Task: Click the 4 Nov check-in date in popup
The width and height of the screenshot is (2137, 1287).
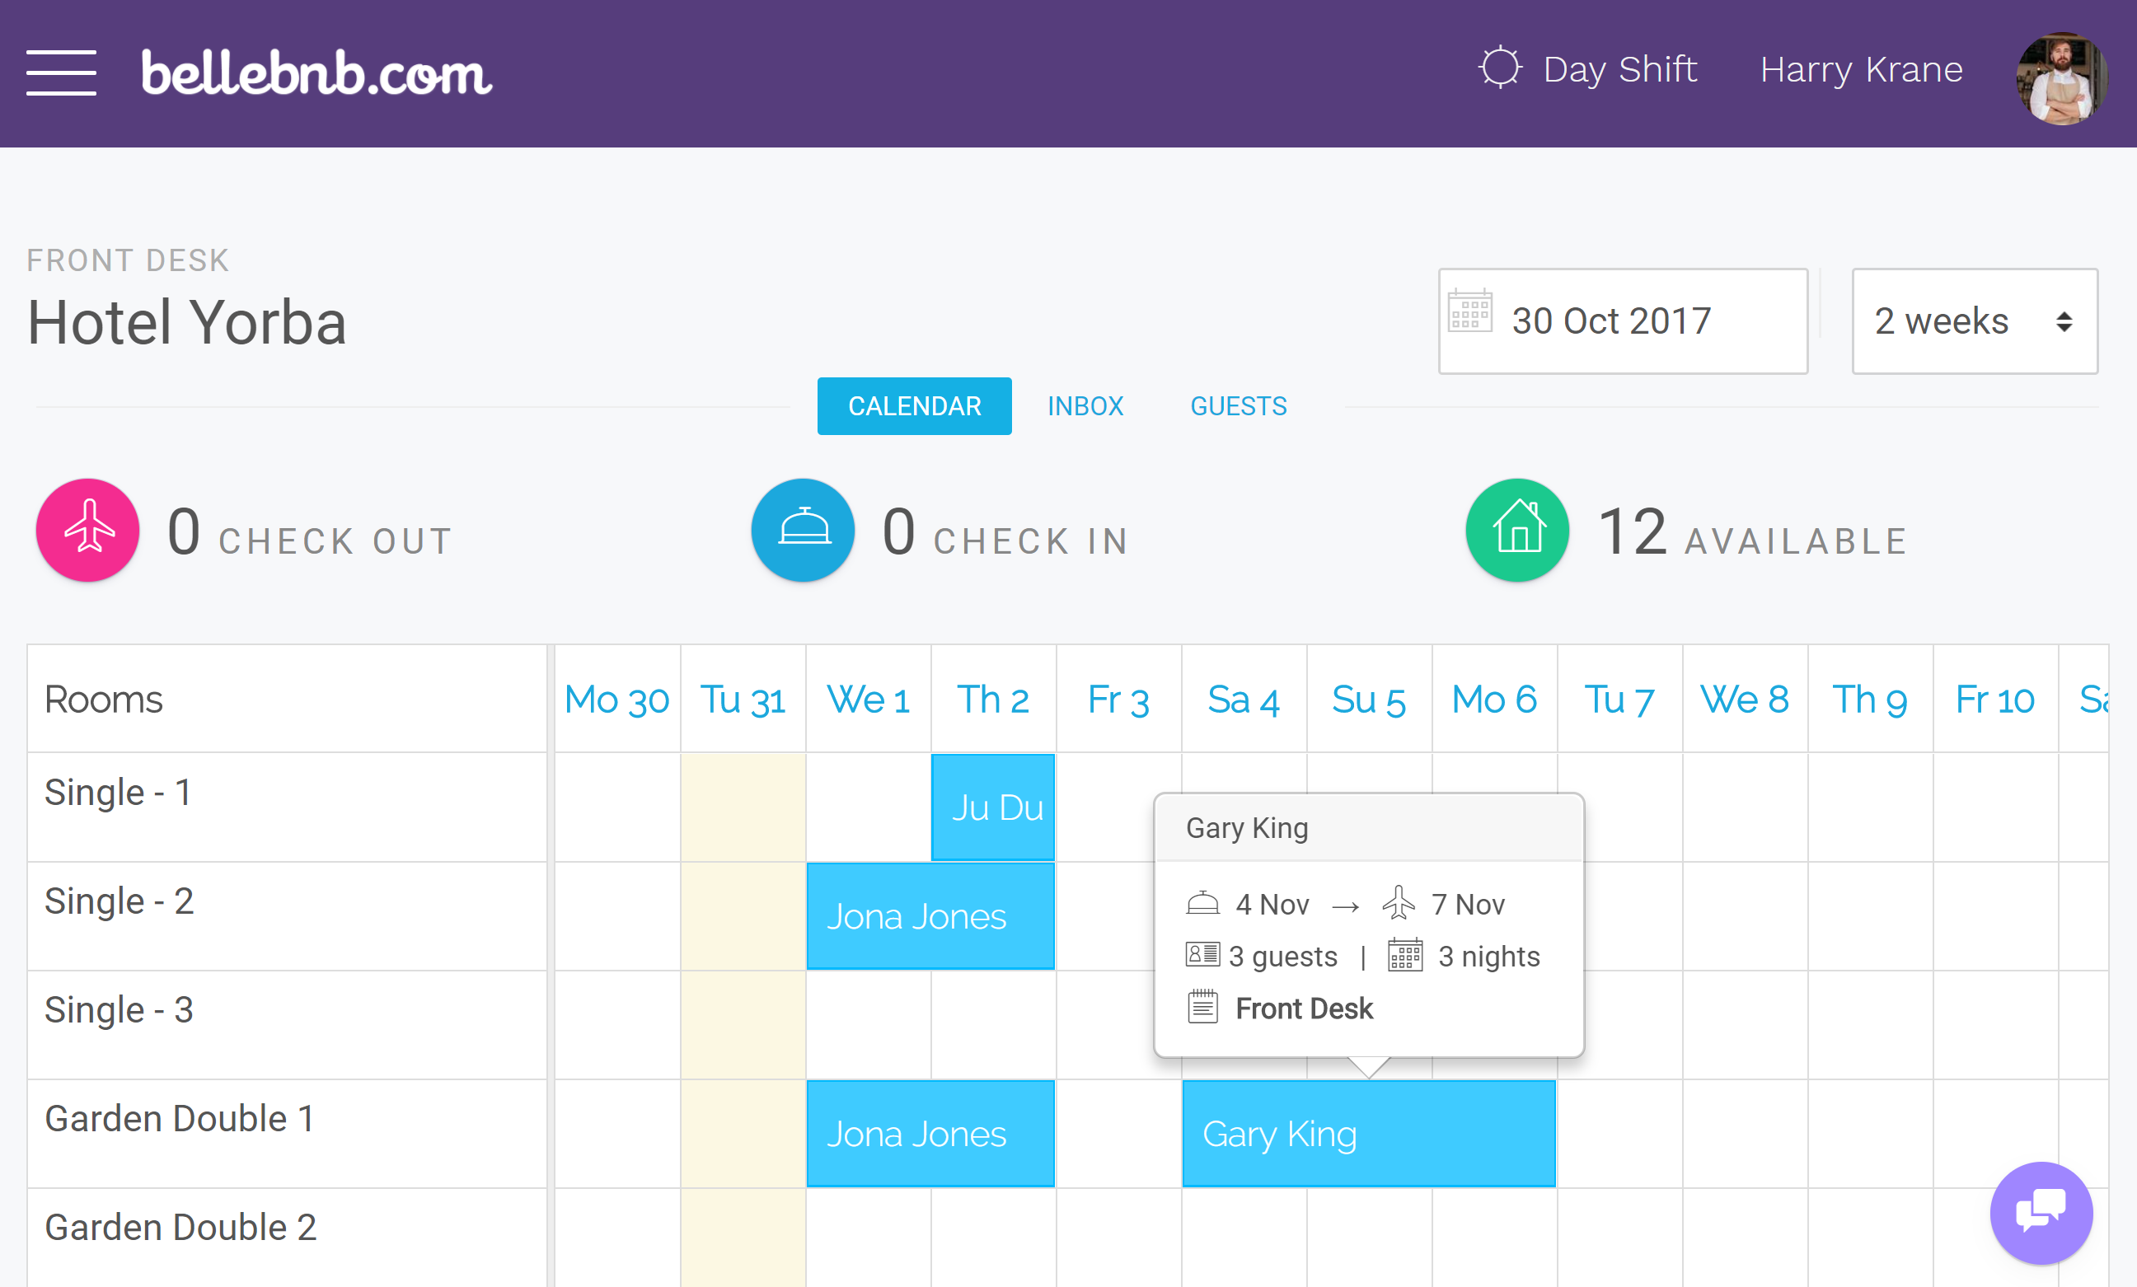Action: [1272, 905]
